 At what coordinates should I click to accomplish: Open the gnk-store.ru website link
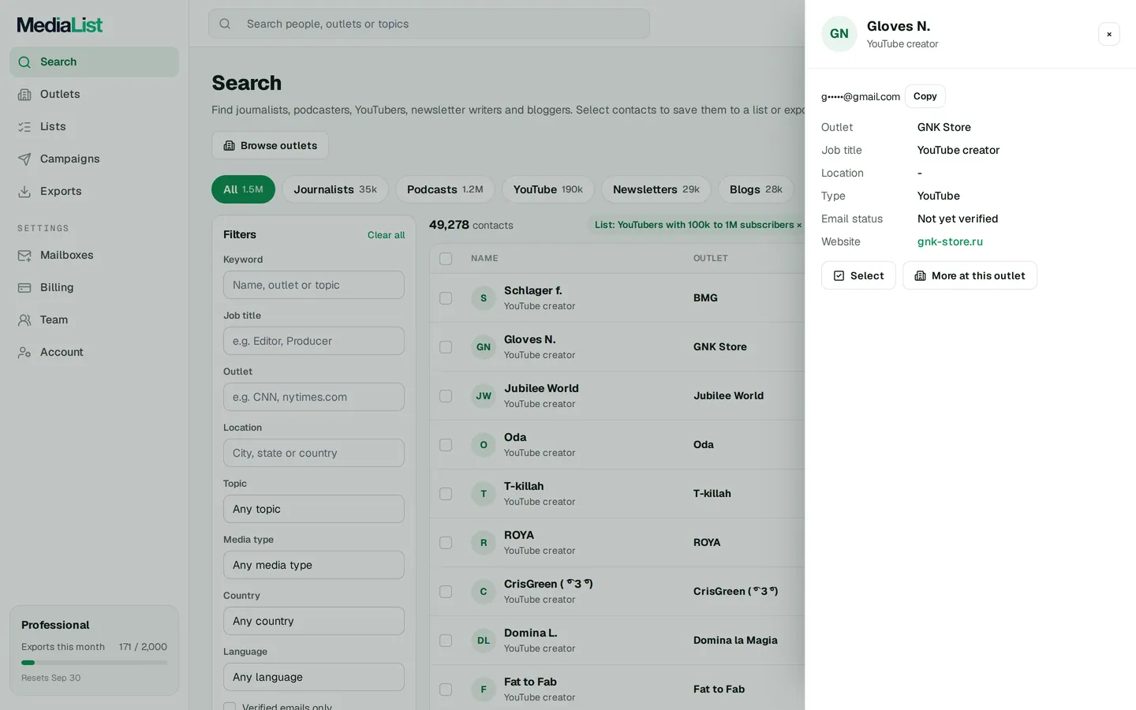pyautogui.click(x=950, y=241)
